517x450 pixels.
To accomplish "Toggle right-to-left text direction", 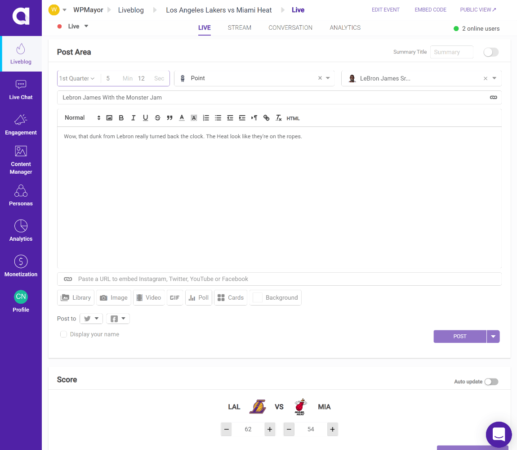I will pyautogui.click(x=254, y=118).
